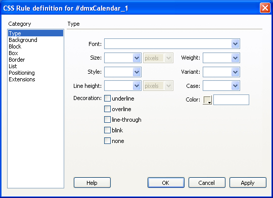Viewport: 273px width, 198px height.
Task: Open the Size dropdown list
Action: coord(136,58)
